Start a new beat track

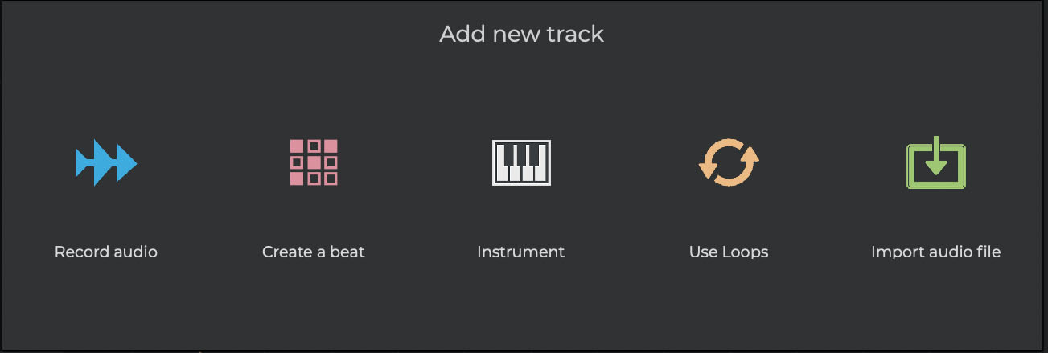point(314,162)
